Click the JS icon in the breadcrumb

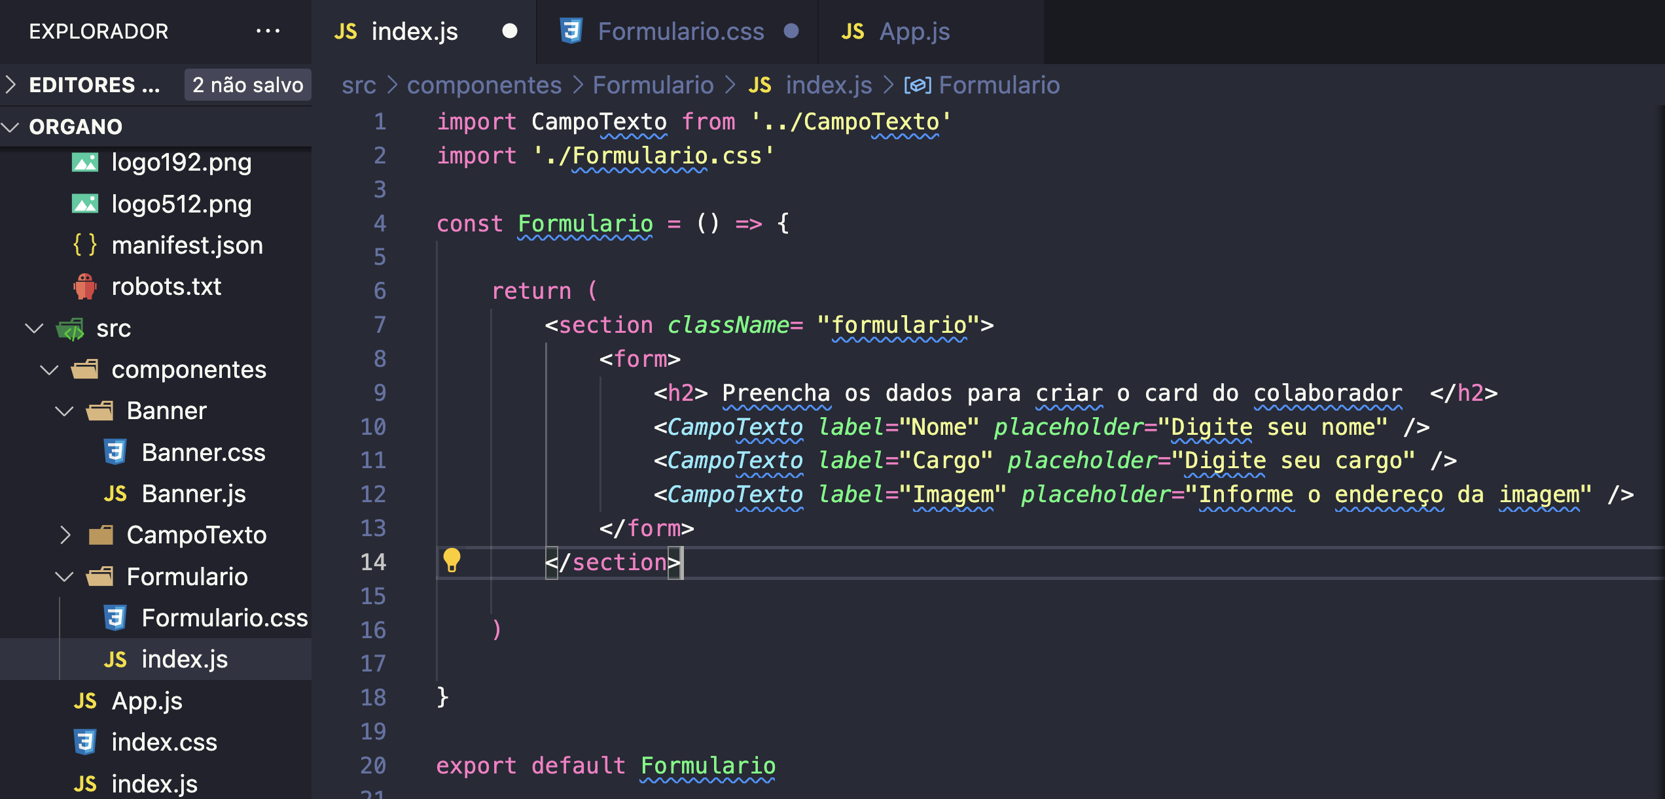(760, 85)
